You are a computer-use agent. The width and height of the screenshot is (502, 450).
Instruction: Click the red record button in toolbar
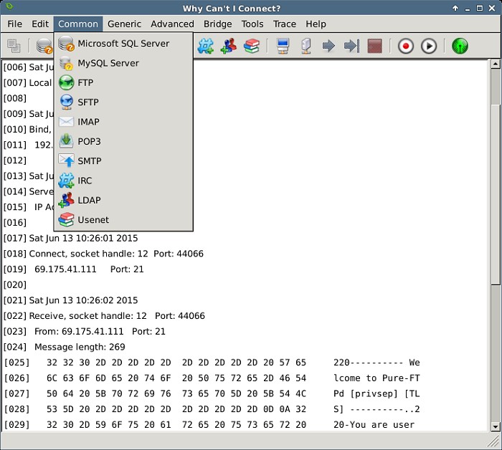[x=405, y=46]
